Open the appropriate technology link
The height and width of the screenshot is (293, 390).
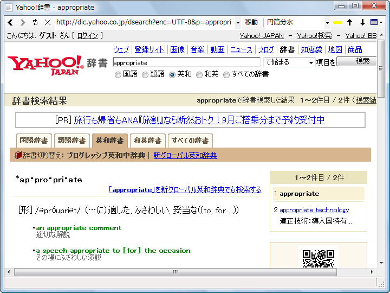pyautogui.click(x=314, y=210)
